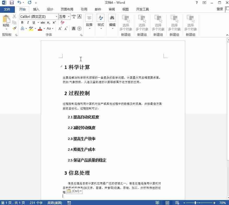Toggle Underline formatting
Screen dimensions: 229x205
pos(34,22)
